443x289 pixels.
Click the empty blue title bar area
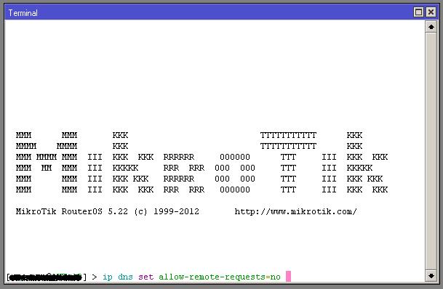[223, 12]
